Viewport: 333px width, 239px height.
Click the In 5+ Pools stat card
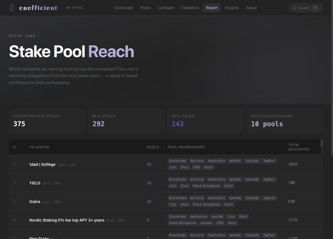[205, 121]
